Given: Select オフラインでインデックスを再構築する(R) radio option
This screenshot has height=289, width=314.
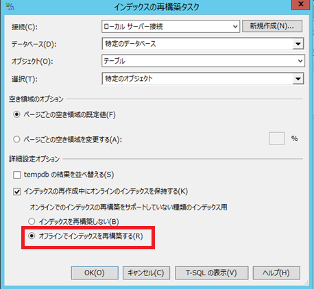Looking at the screenshot, I should pos(32,236).
